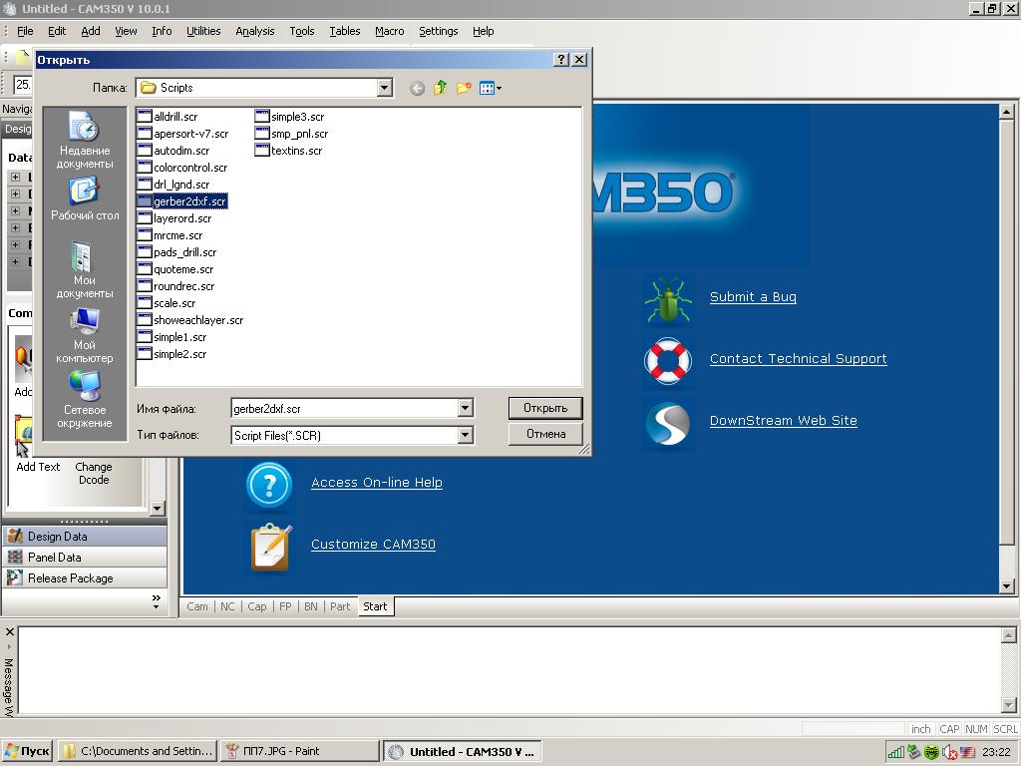Screen dimensions: 1021x766
Task: Create a new folder in the dialog
Action: (463, 88)
